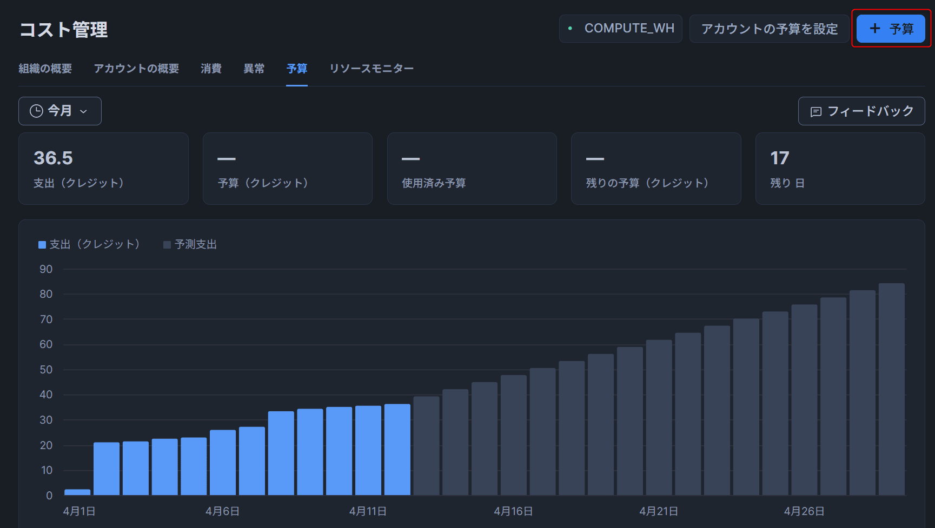
Task: Click the 4月11日 axis label
Action: (x=368, y=511)
